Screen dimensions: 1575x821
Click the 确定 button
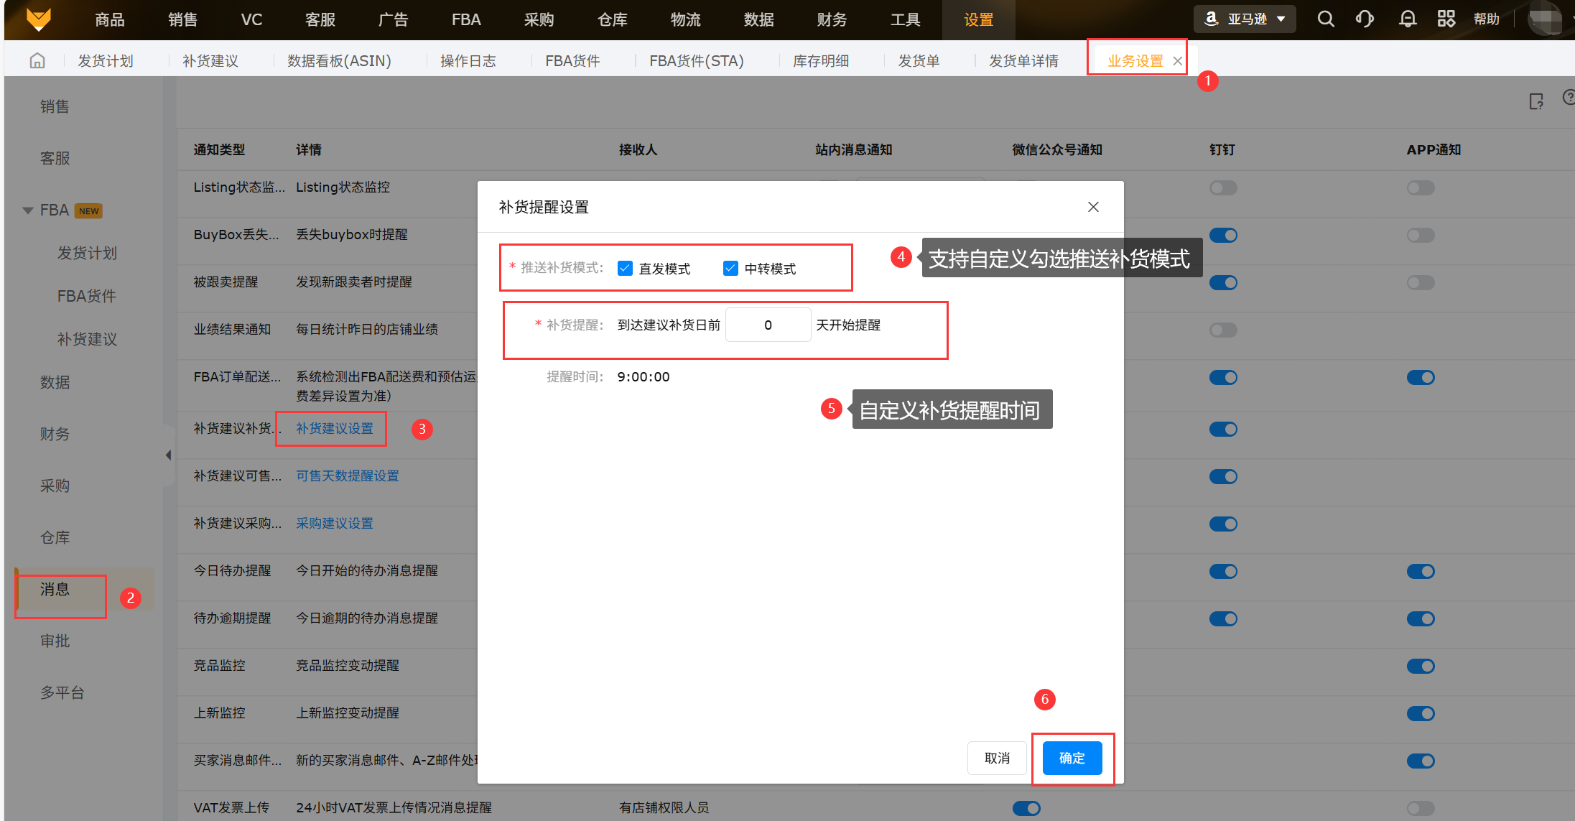1072,758
